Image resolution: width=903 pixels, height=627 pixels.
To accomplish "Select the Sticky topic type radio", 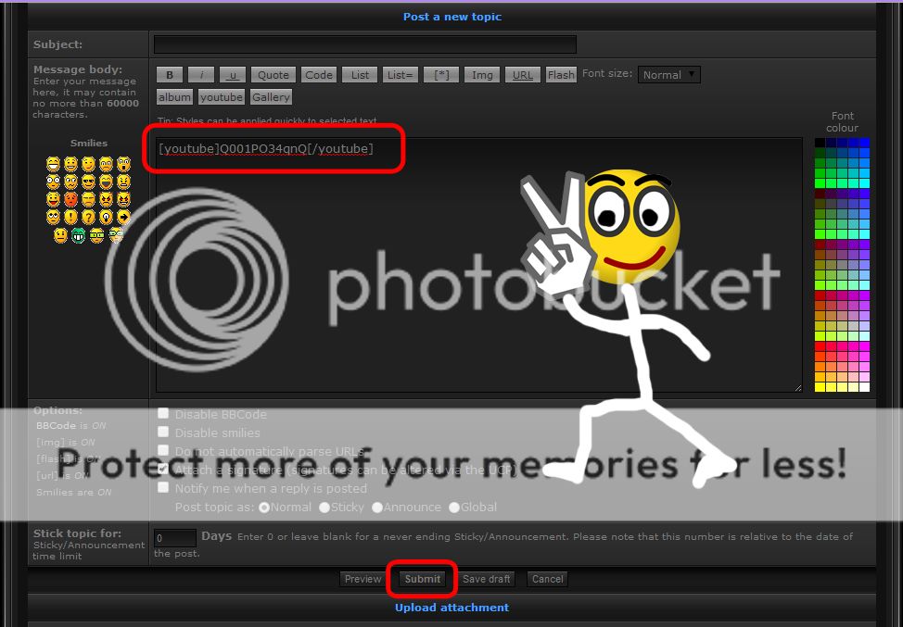I will point(324,508).
